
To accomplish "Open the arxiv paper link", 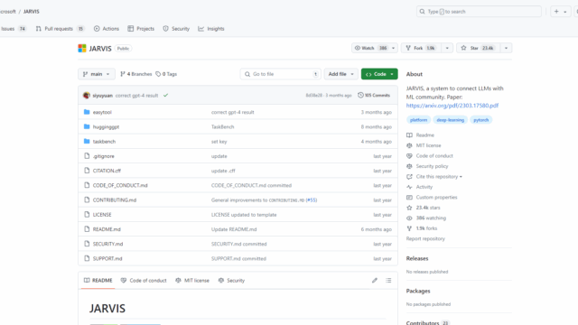I will (x=452, y=106).
